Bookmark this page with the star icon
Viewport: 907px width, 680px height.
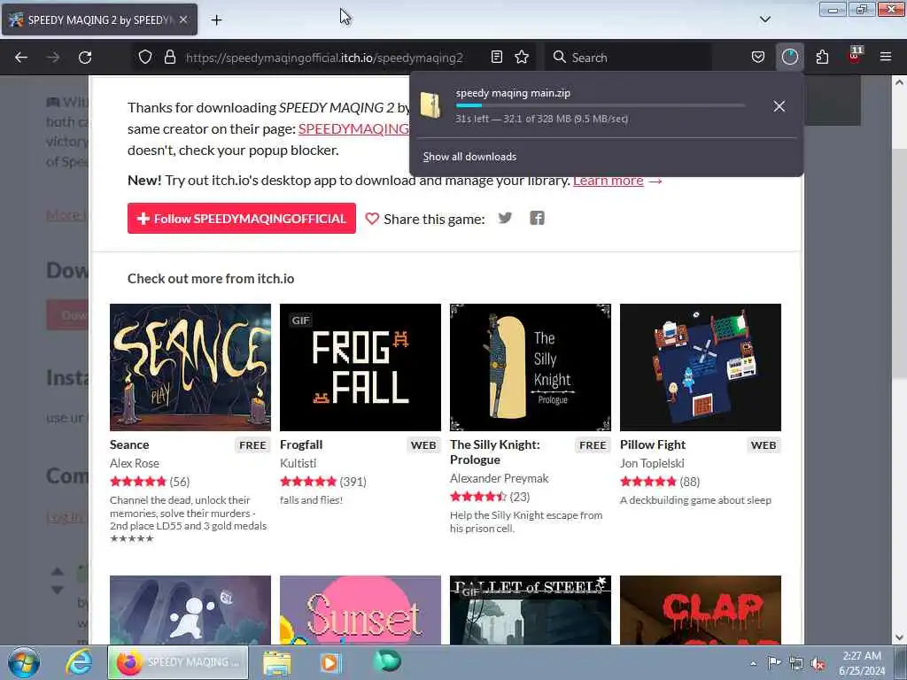(x=522, y=57)
